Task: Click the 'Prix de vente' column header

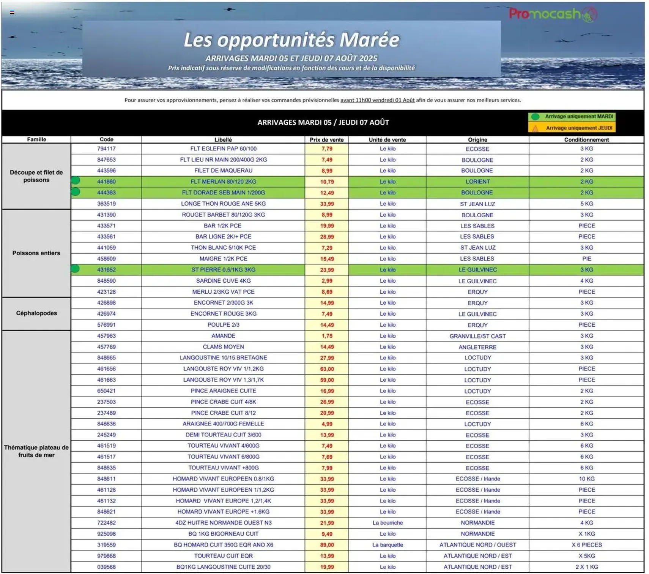Action: (x=327, y=140)
